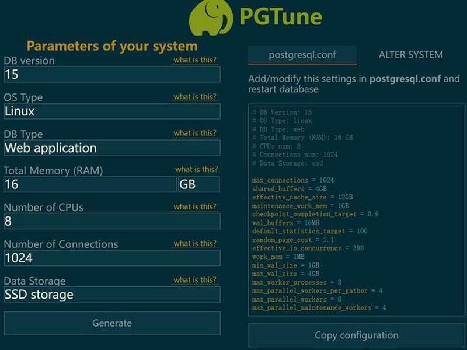The height and width of the screenshot is (350, 467).
Task: Click the 'random_page_cost = 1.1' line
Action: pyautogui.click(x=293, y=240)
